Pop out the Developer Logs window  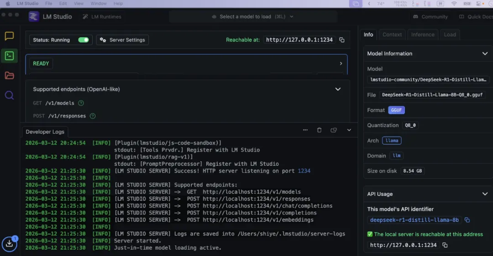coord(334,130)
